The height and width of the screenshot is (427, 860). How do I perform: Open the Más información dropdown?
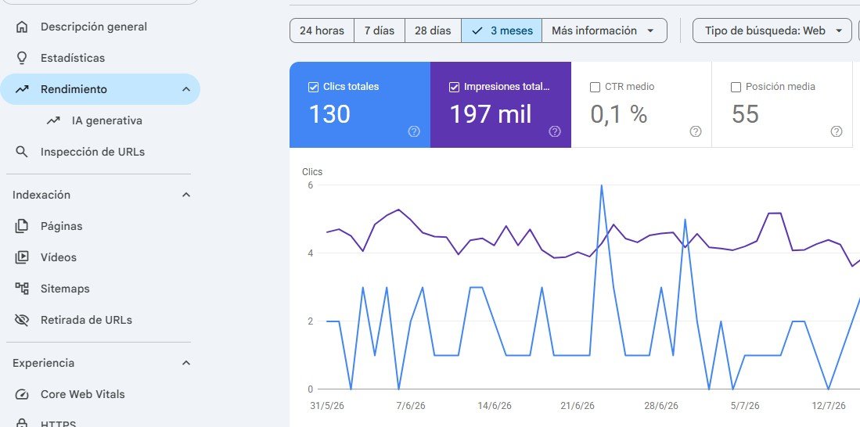(604, 30)
